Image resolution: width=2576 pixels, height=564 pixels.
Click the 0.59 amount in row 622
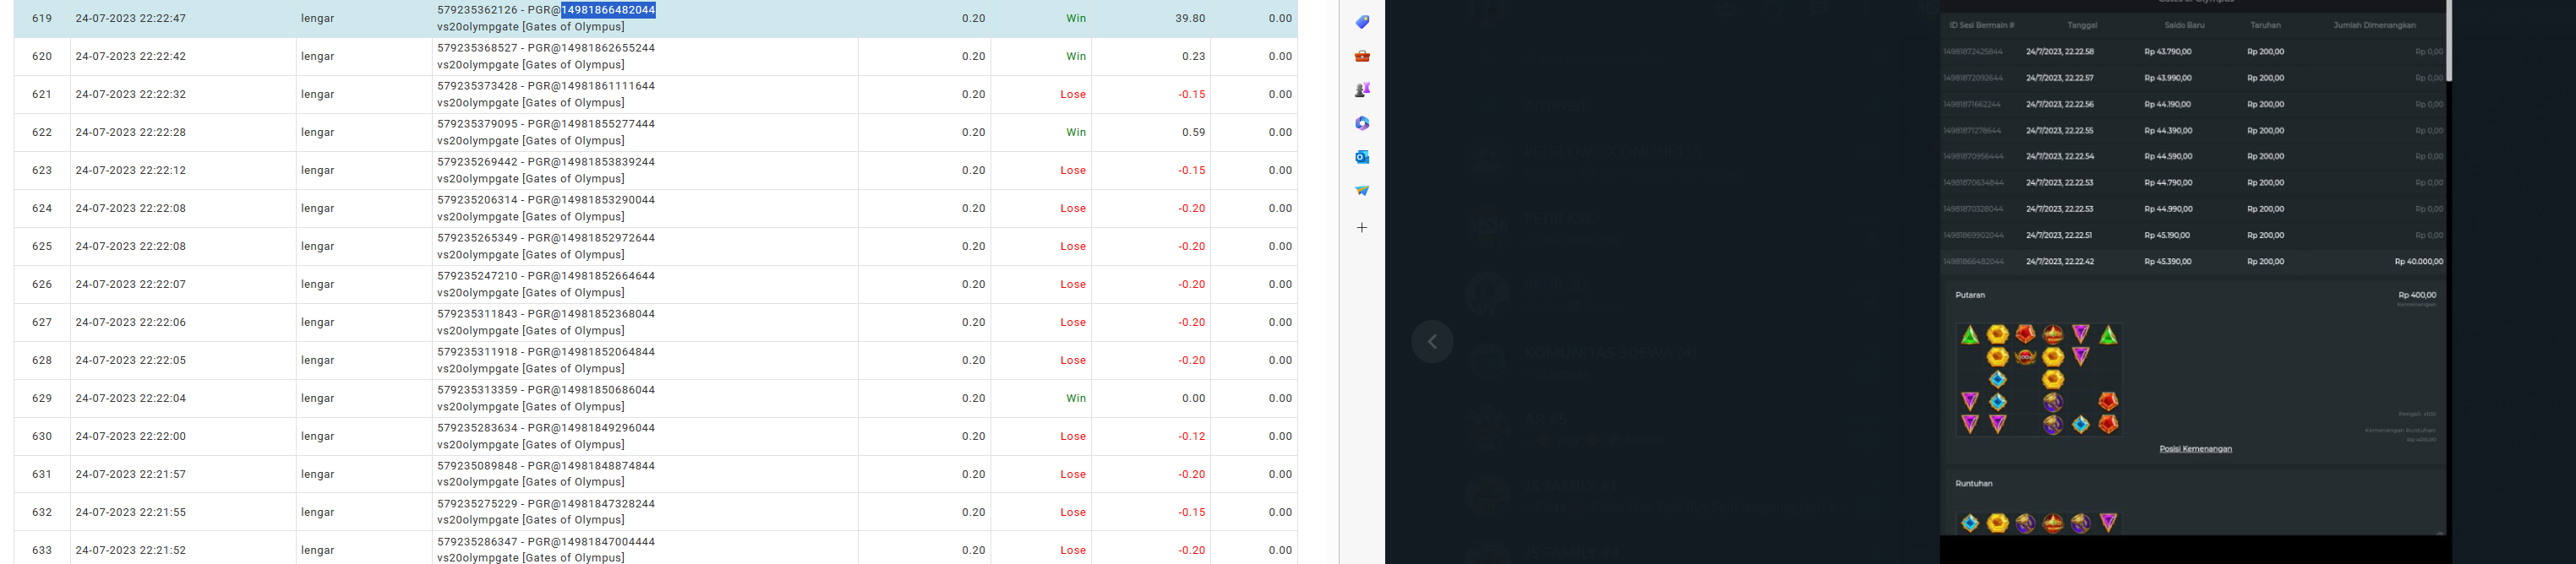(1194, 132)
